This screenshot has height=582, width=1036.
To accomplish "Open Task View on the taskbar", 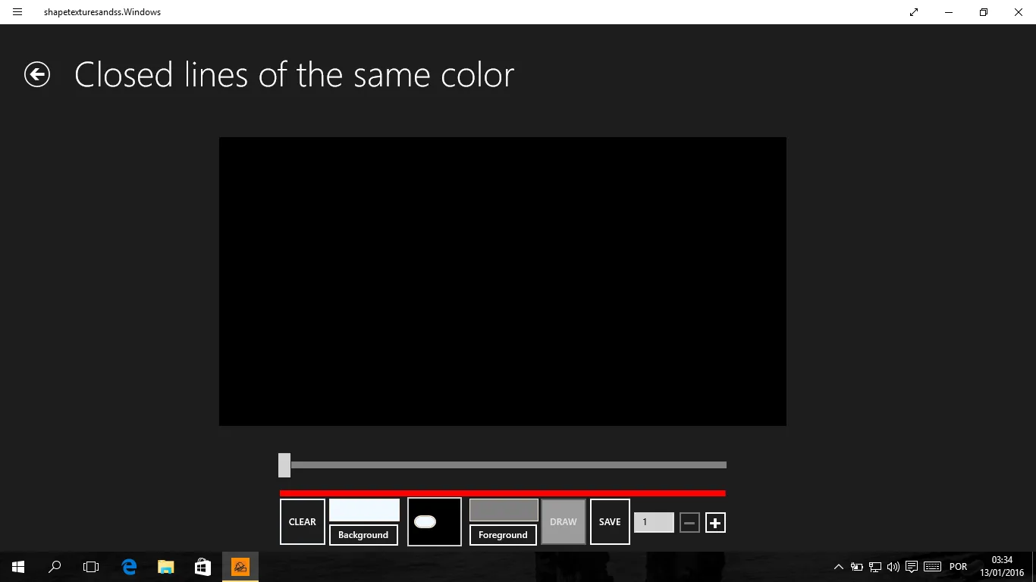I will coord(91,566).
